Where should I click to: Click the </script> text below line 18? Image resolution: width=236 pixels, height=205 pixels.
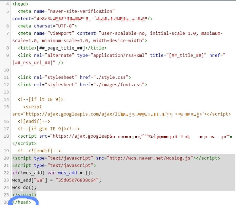(24, 144)
